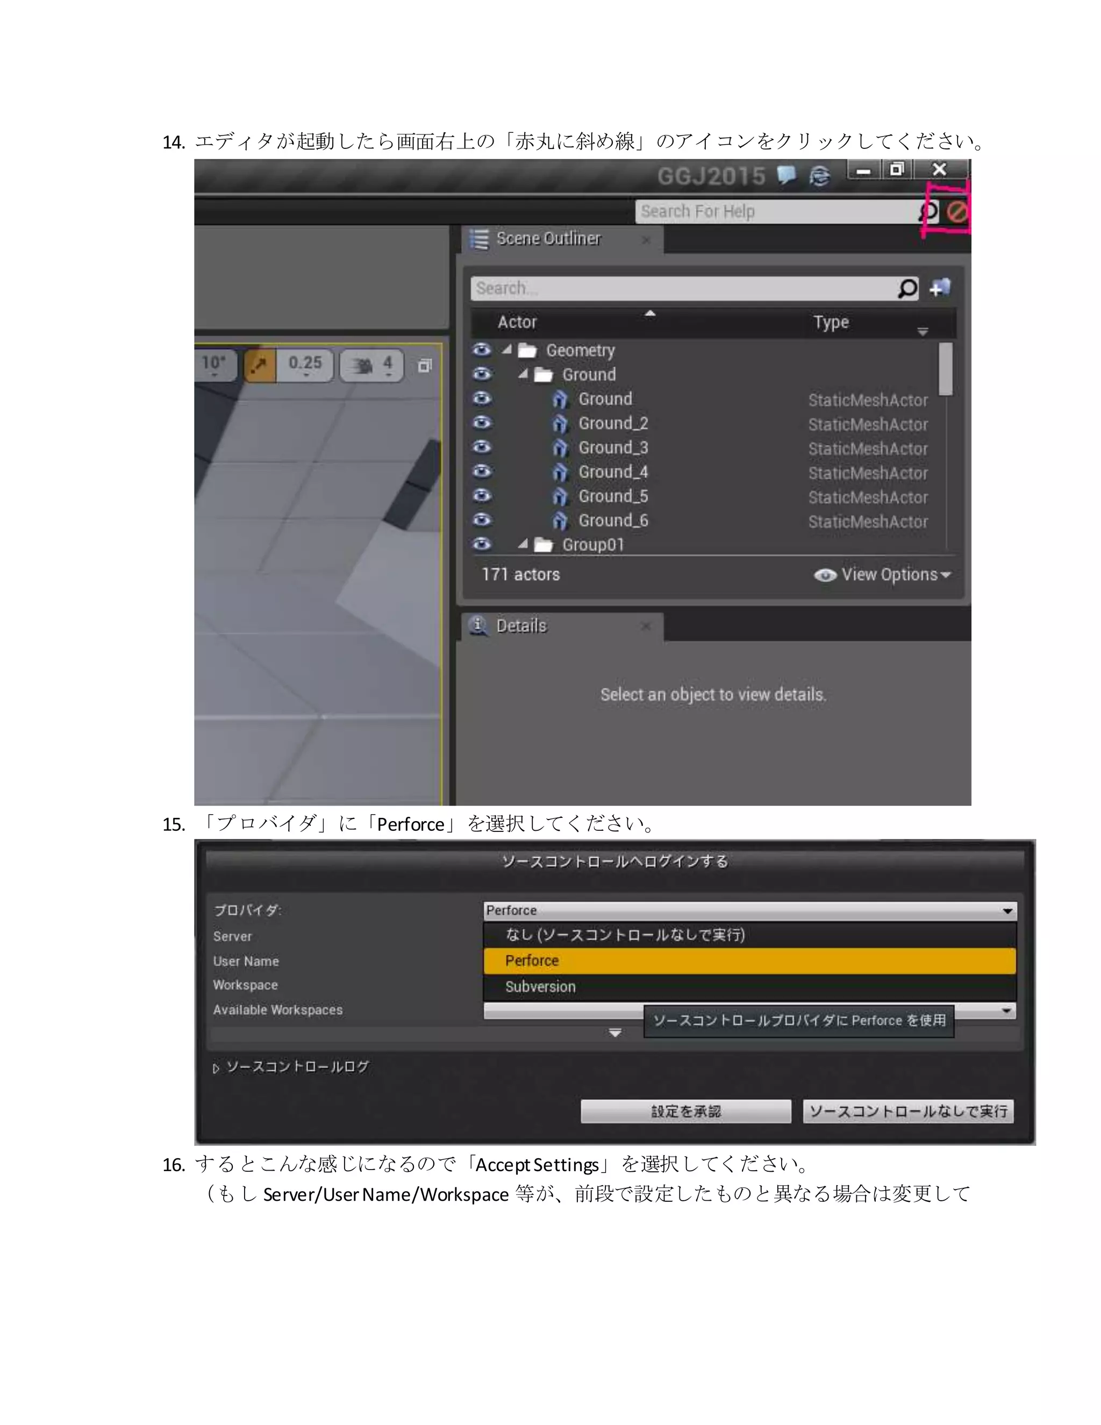Click the eye icon in View Options
The image size is (1101, 1425).
(x=825, y=575)
